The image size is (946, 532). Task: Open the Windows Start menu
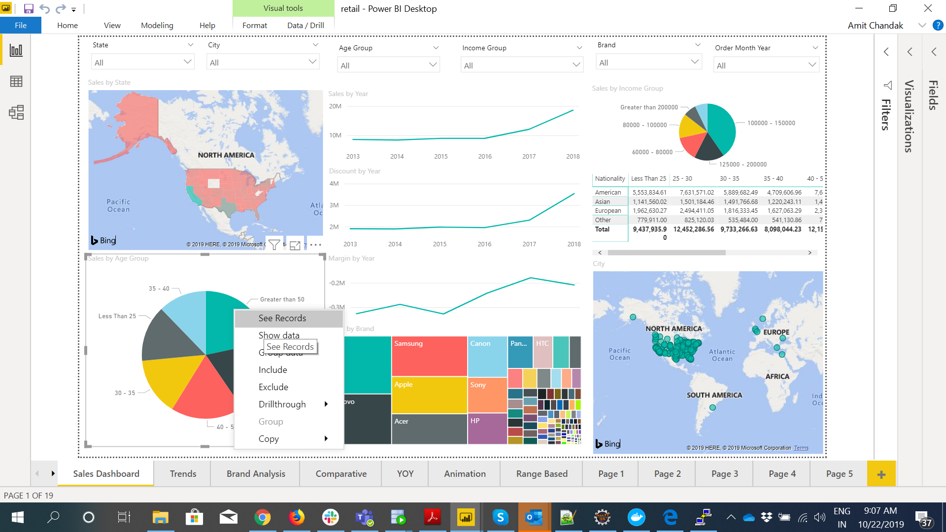click(18, 517)
